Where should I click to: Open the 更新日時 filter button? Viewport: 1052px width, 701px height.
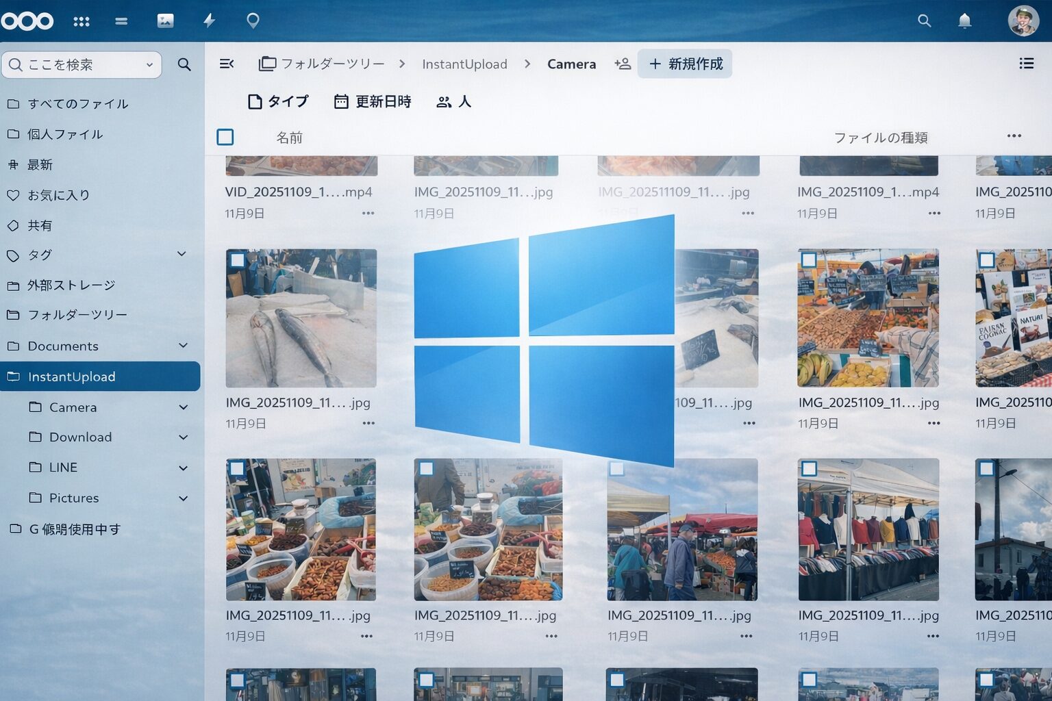coord(373,102)
